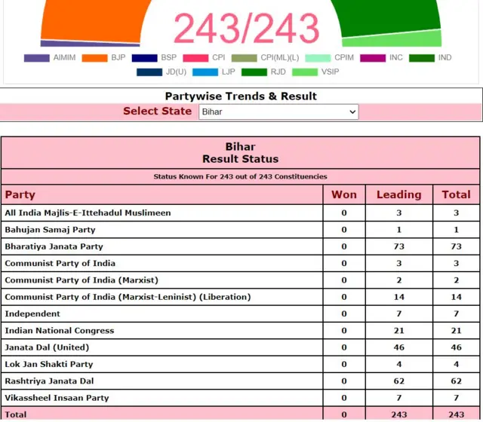The height and width of the screenshot is (422, 483).
Task: Click the BSP dark blue legend swatch
Action: [144, 58]
